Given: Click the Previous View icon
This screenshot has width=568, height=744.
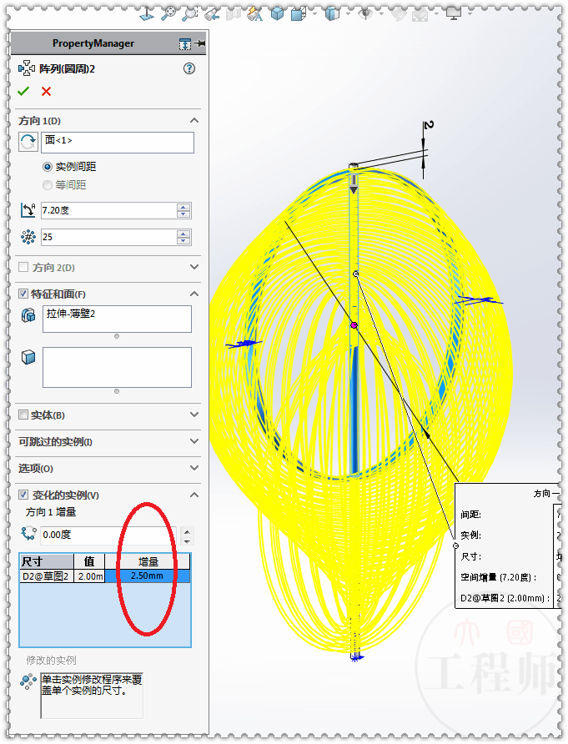Looking at the screenshot, I should [212, 15].
